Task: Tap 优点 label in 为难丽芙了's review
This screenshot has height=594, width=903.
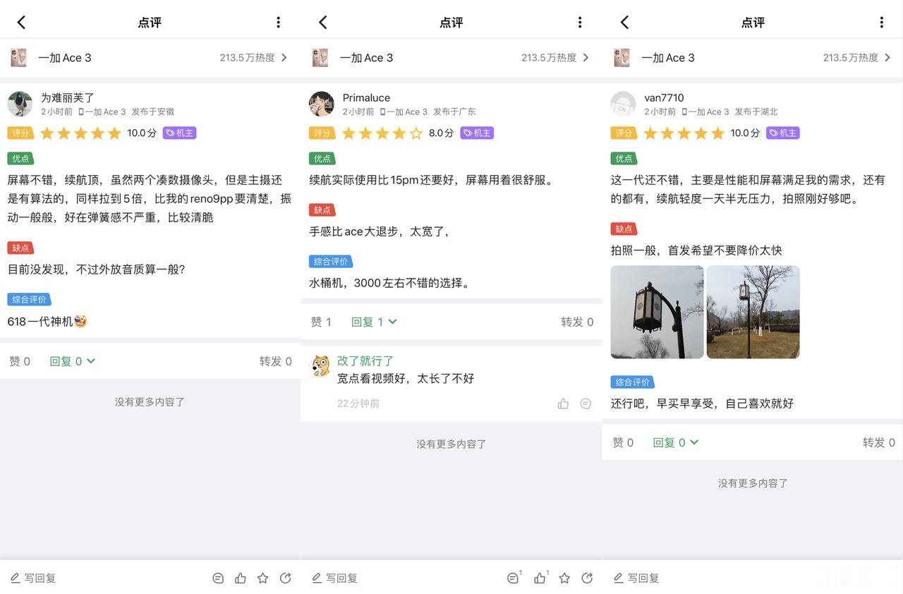Action: click(20, 159)
